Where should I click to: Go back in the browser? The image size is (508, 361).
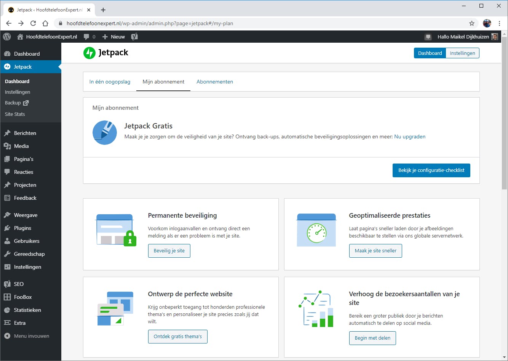click(x=9, y=23)
